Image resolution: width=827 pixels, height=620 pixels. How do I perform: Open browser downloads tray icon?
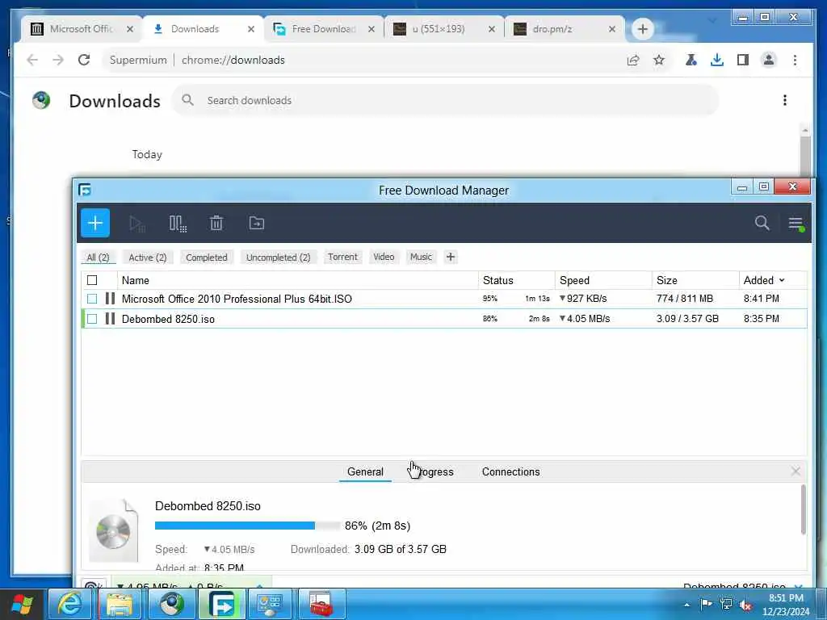717,60
